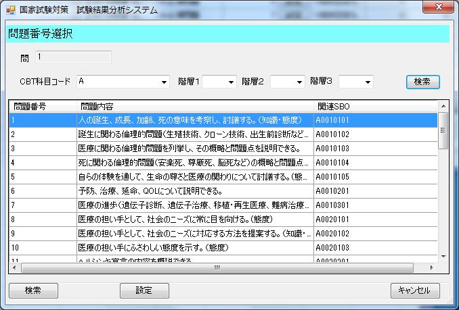
Task: Select row 6 about 予防、治療、延命
Action: pyautogui.click(x=194, y=191)
